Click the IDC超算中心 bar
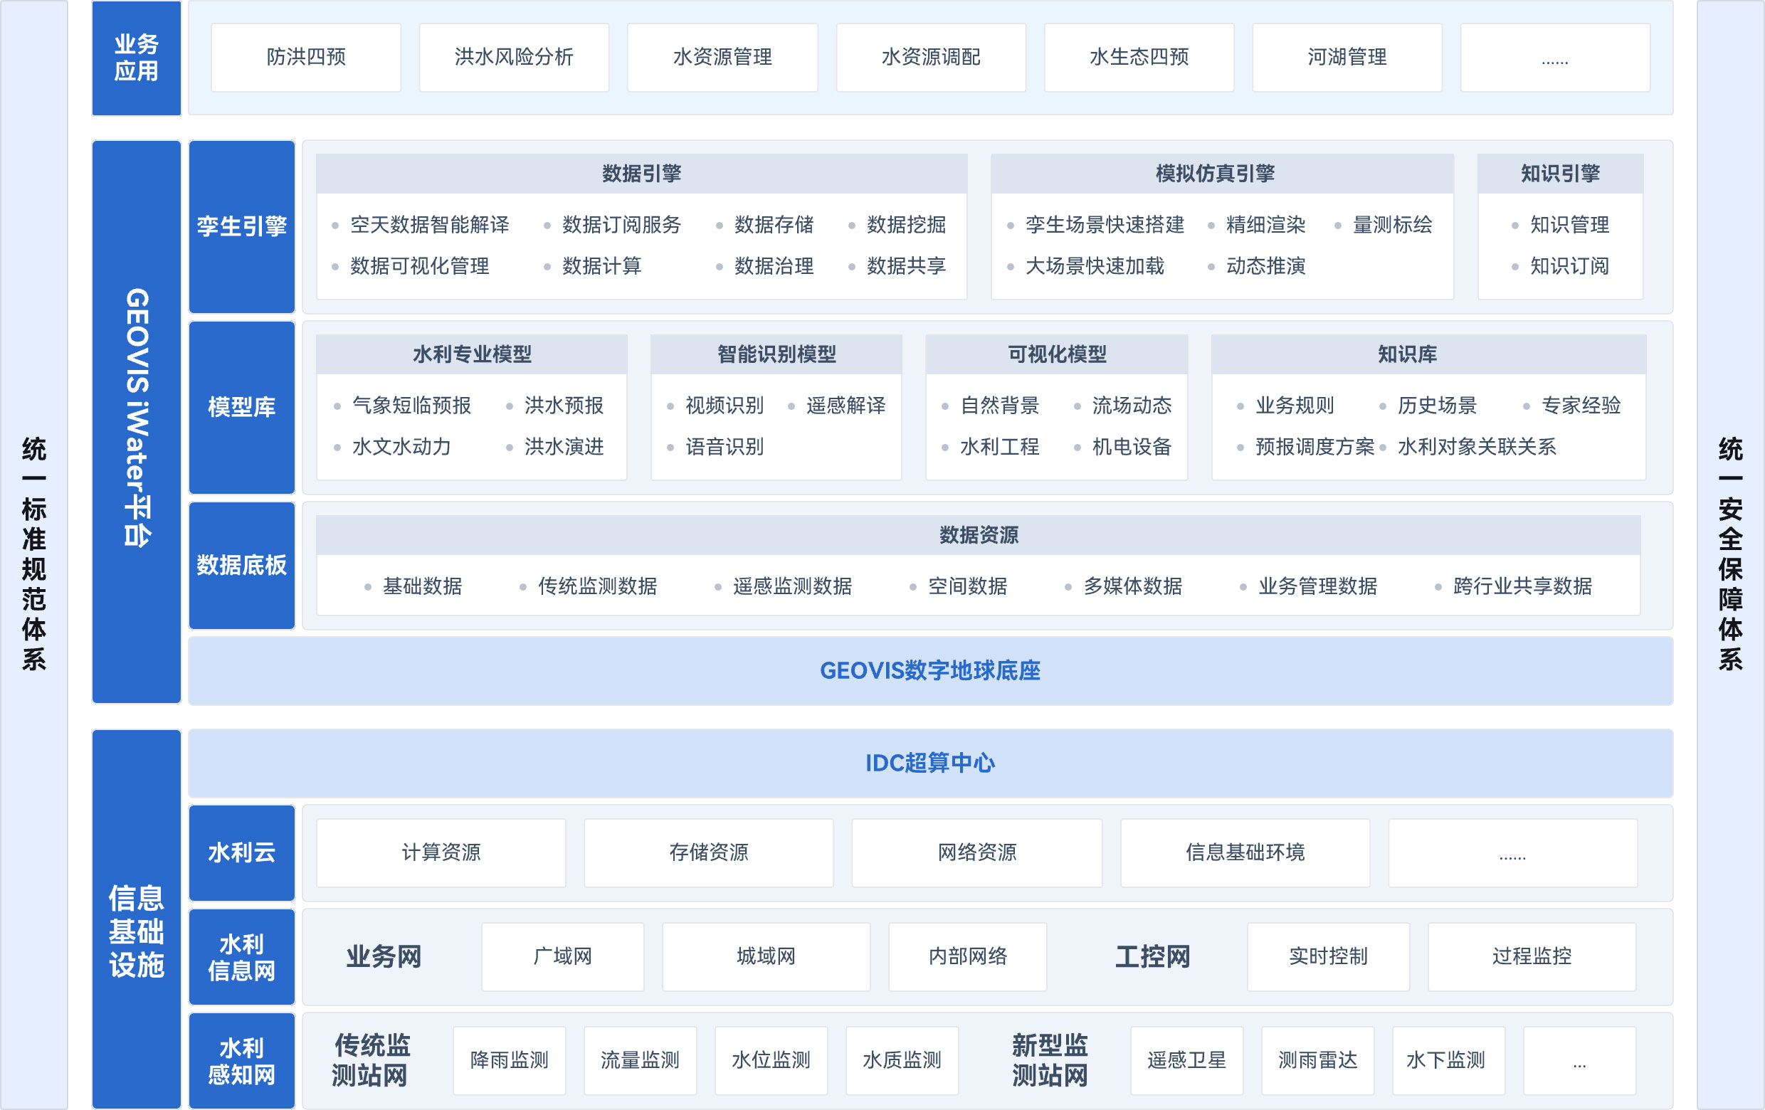 pyautogui.click(x=931, y=763)
